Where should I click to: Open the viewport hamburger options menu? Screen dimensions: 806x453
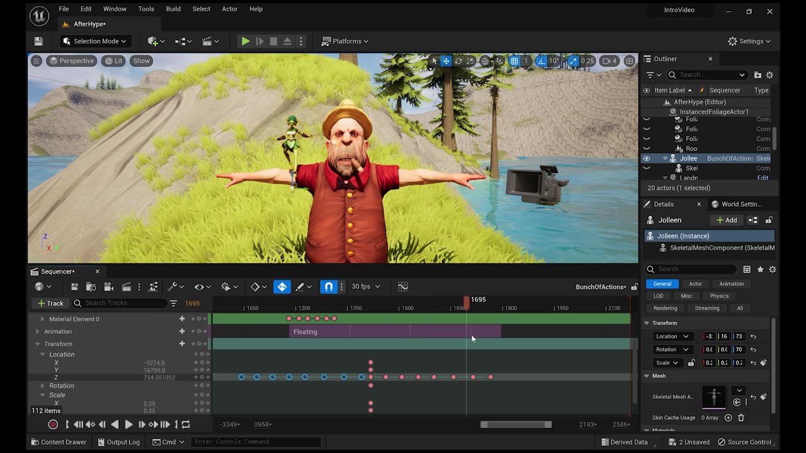37,61
